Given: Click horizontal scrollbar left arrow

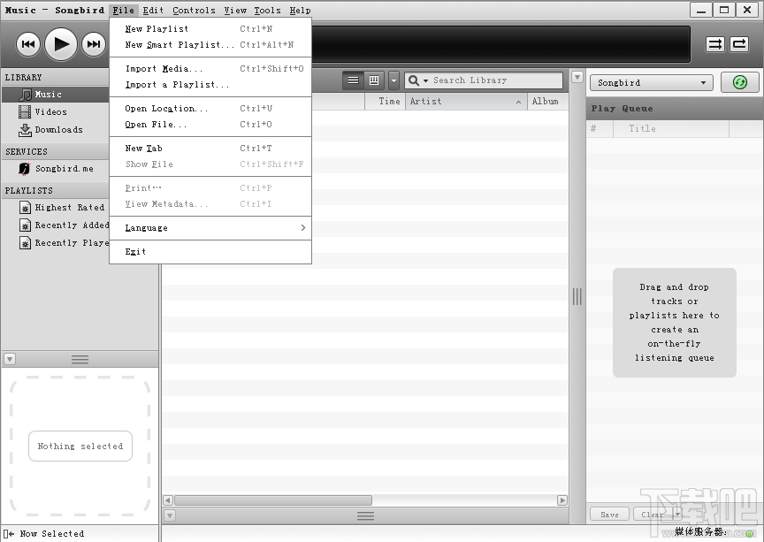Looking at the screenshot, I should point(168,500).
